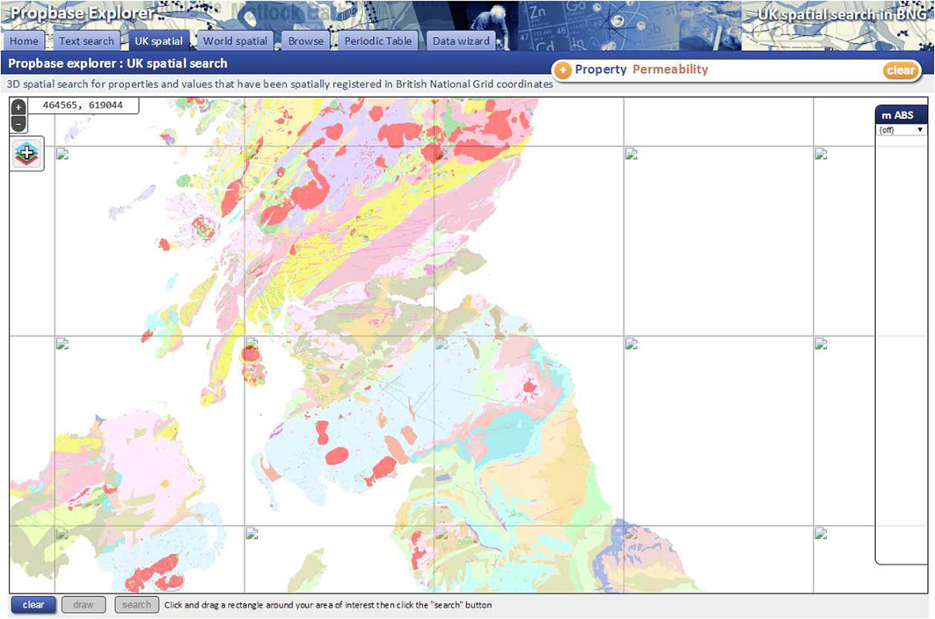Viewport: 935px width, 619px height.
Task: Switch to the Text search tab
Action: (86, 40)
